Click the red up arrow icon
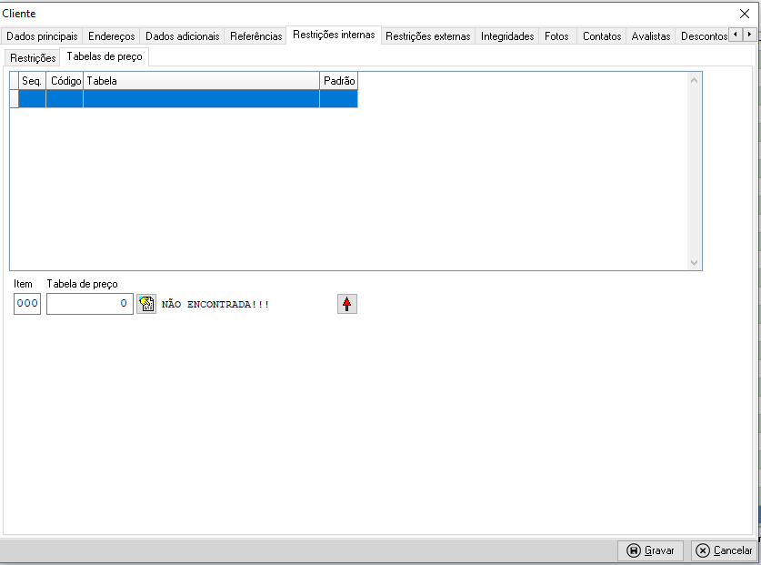761x565 pixels. pos(347,304)
